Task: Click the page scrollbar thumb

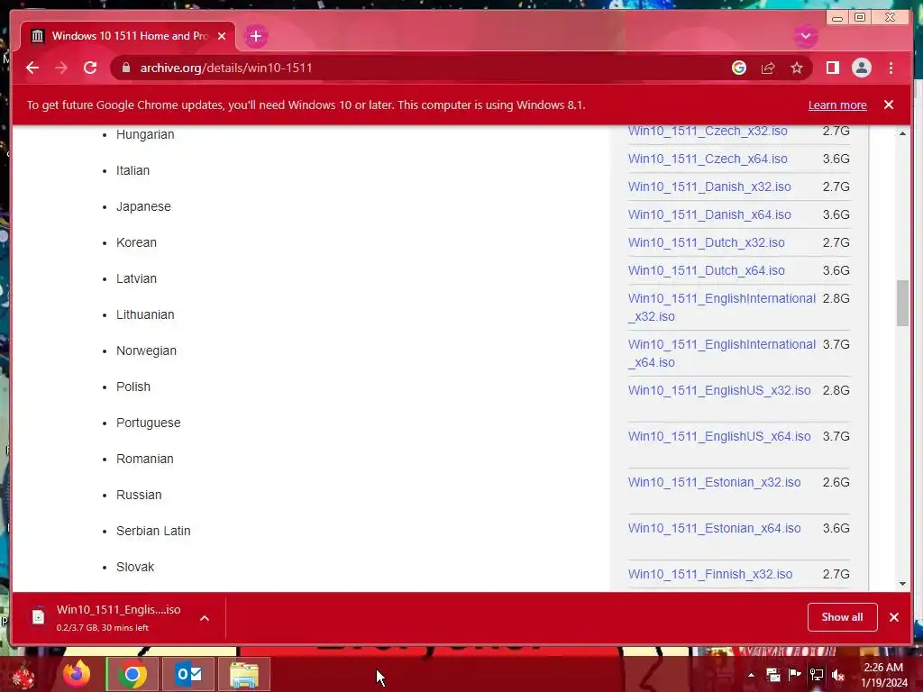Action: coord(902,303)
